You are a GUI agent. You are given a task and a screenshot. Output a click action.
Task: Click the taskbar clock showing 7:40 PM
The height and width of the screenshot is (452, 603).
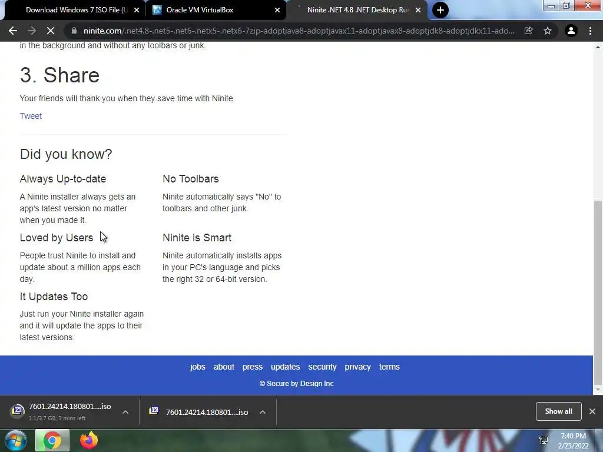(574, 441)
